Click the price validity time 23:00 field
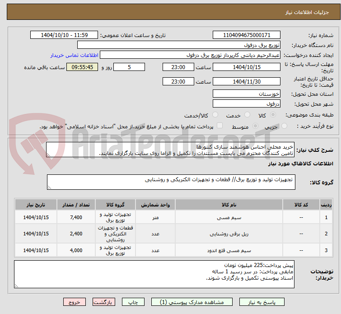 [x=178, y=81]
